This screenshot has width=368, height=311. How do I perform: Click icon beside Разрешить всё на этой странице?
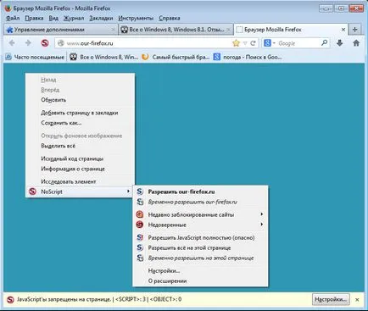pos(140,247)
